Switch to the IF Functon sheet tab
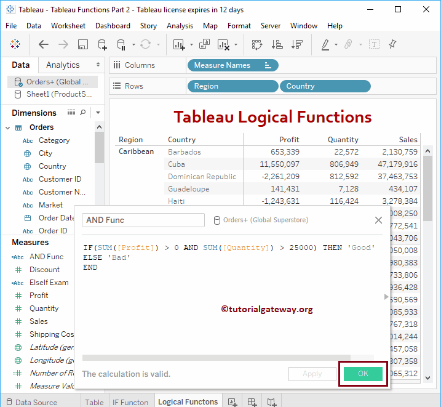The height and width of the screenshot is (407, 441). (x=130, y=402)
